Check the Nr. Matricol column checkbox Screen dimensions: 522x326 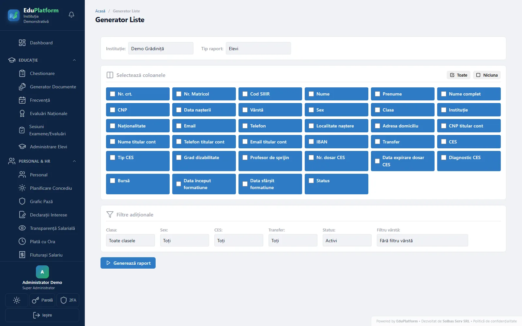[179, 94]
